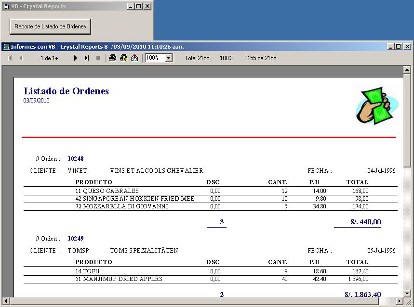
Task: Advance to the next report page
Action: (75, 58)
